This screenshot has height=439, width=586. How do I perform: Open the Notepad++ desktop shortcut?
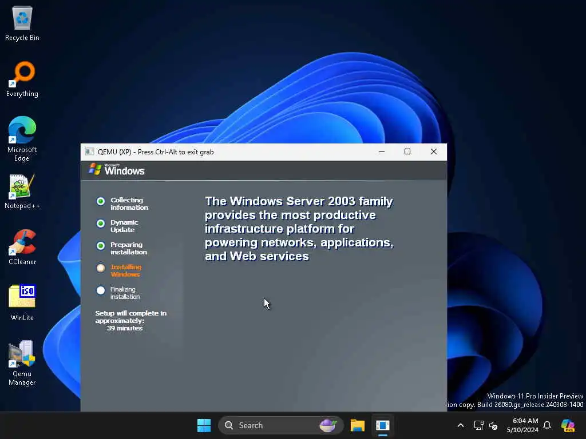(22, 191)
